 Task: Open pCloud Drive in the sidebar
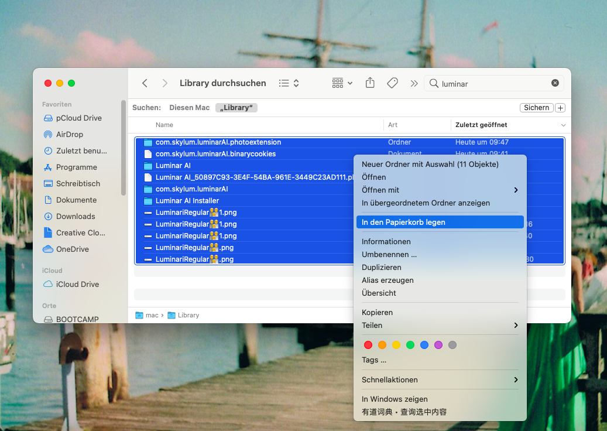pyautogui.click(x=78, y=118)
